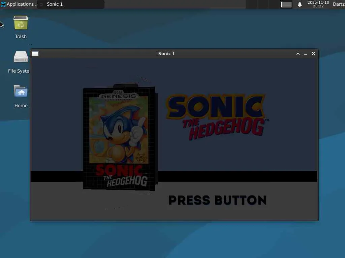Open the Sonic 1 window menu icon
Viewport: 345px width, 258px height.
[35, 53]
